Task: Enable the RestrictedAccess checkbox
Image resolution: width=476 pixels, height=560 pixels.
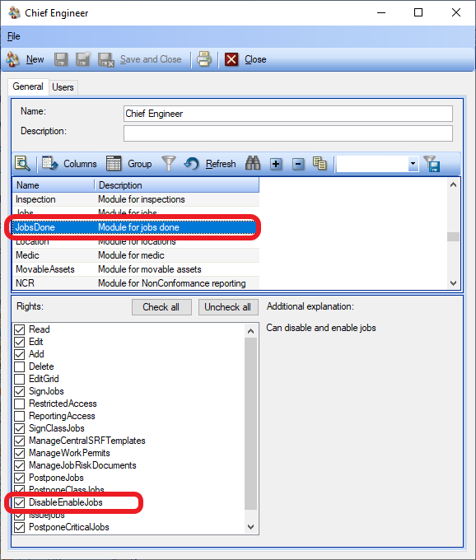Action: coord(19,404)
